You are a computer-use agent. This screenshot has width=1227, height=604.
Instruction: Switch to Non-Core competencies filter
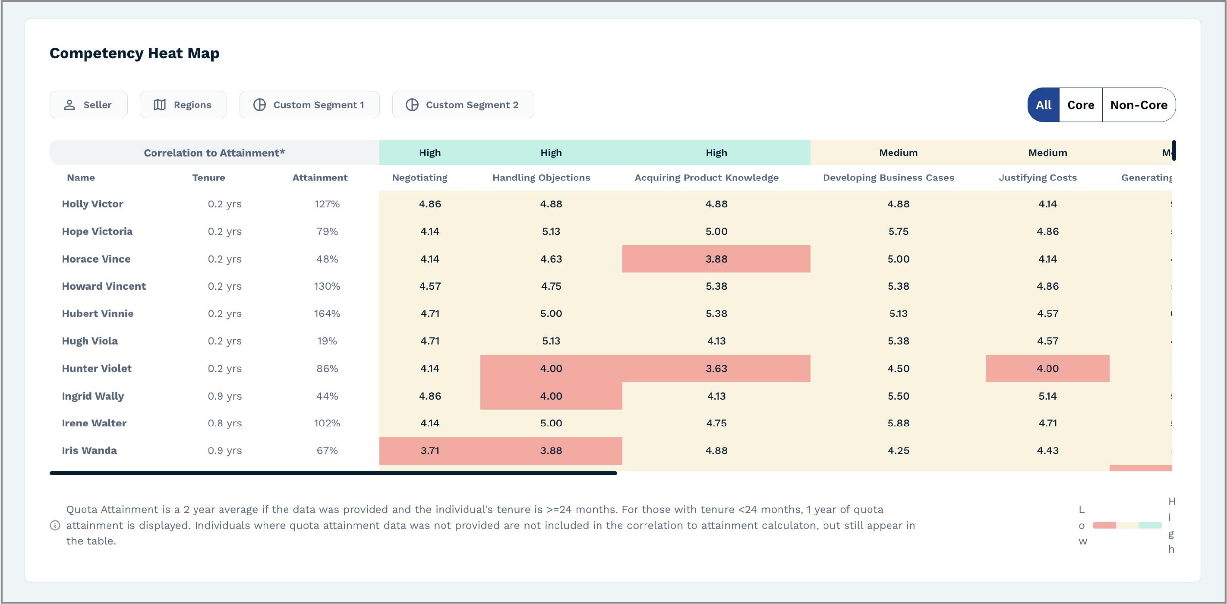coord(1139,105)
